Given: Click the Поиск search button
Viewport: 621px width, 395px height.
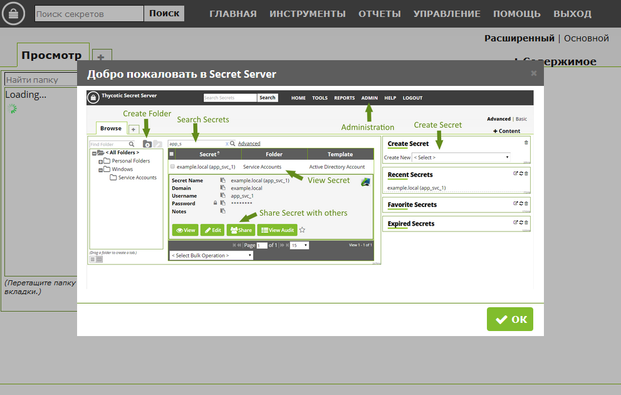Looking at the screenshot, I should pos(164,13).
